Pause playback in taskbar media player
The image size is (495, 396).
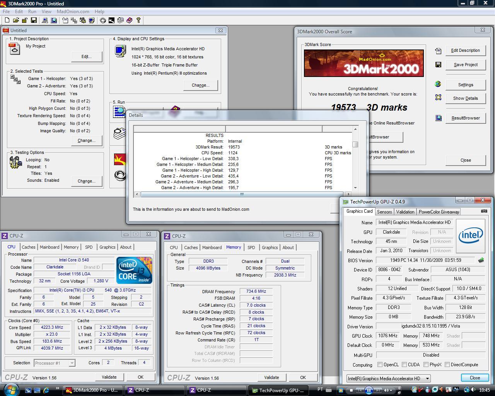coord(369,390)
